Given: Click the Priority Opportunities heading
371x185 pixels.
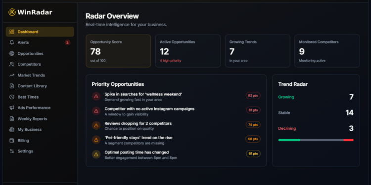Looking at the screenshot, I should click(x=118, y=84).
